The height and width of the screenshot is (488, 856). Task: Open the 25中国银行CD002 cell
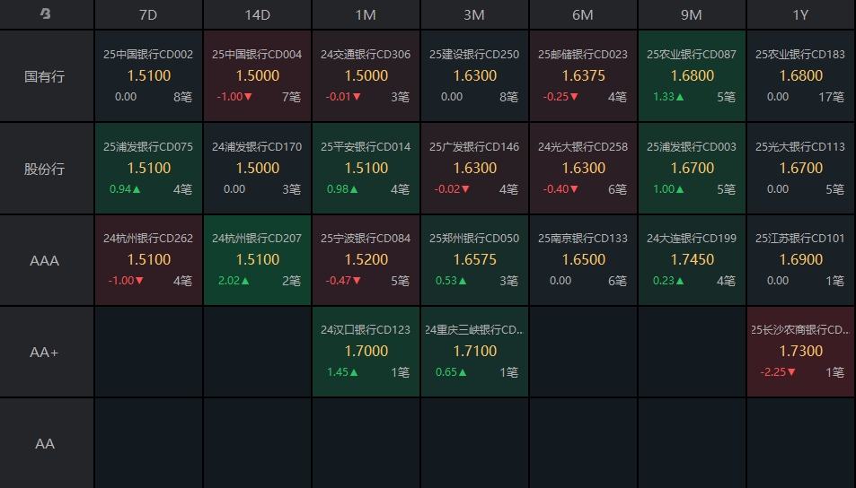click(x=148, y=75)
